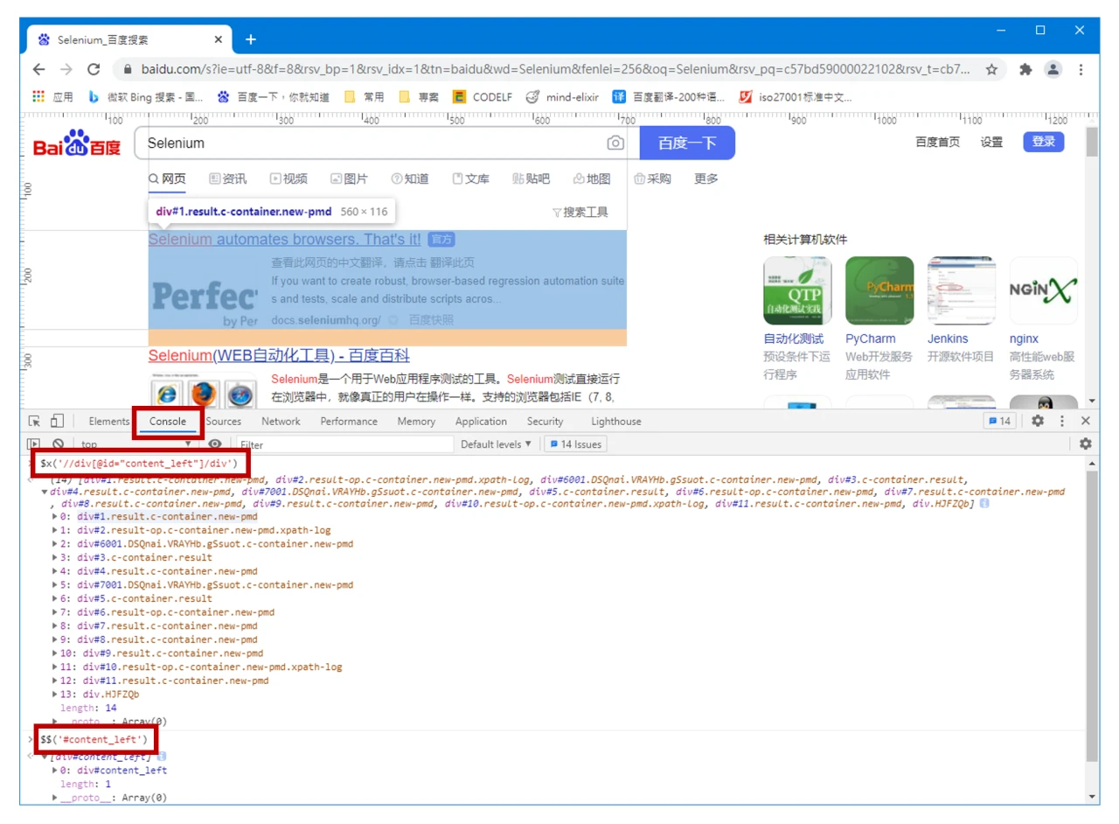Open the top JavaScript context dropdown
Image resolution: width=1119 pixels, height=824 pixels.
136,444
